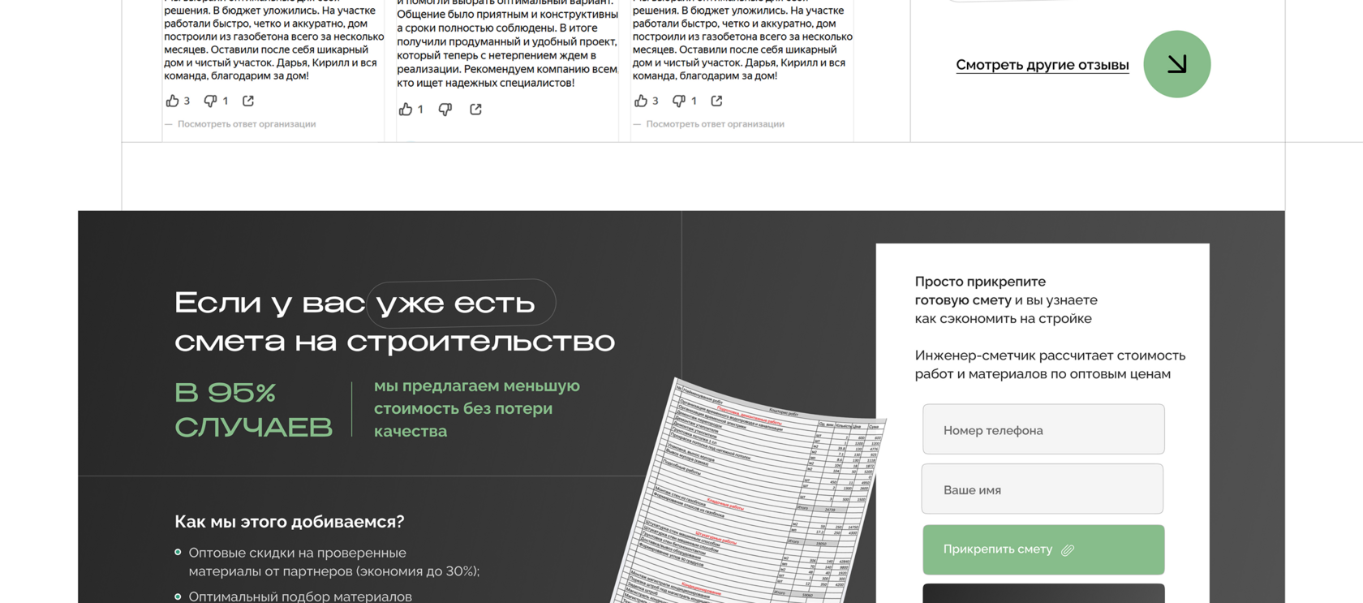Viewport: 1363px width, 603px height.
Task: Click the bullet 'Оптовые скидки на проверенные материалы'
Action: (x=333, y=562)
